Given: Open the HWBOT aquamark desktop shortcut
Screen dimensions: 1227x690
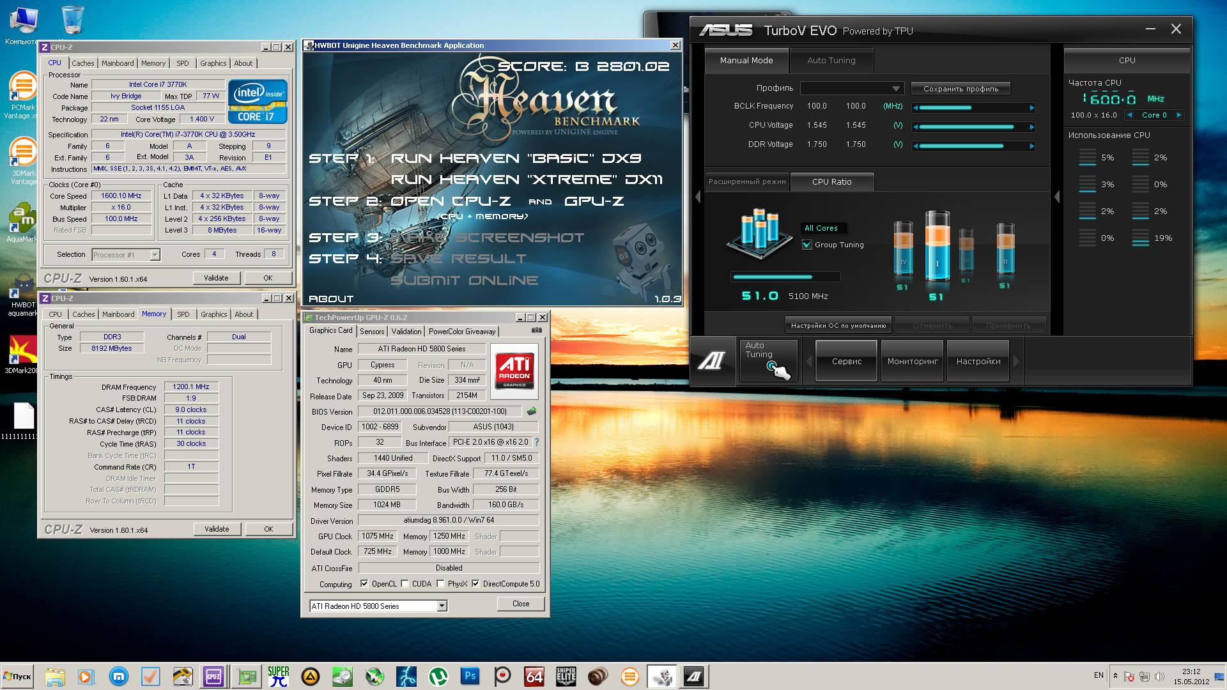Looking at the screenshot, I should click(x=24, y=294).
